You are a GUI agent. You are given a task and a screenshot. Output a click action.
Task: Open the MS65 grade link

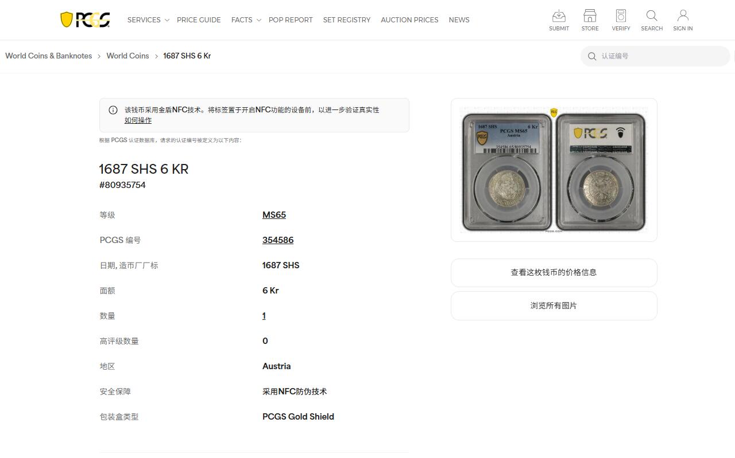(274, 214)
